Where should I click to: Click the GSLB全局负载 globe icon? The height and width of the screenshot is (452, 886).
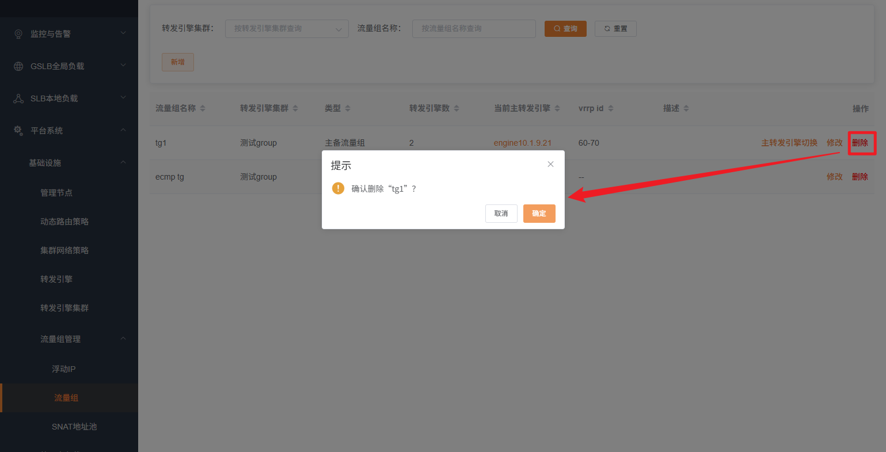click(x=18, y=66)
